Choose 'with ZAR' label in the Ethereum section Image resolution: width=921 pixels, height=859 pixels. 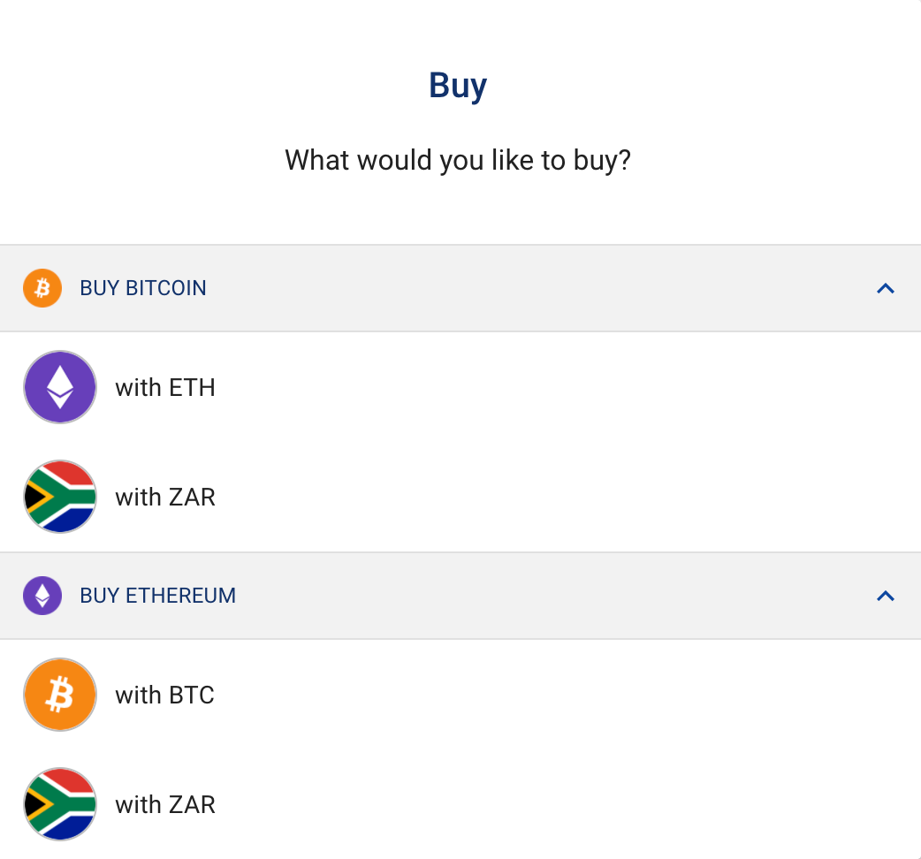[165, 804]
